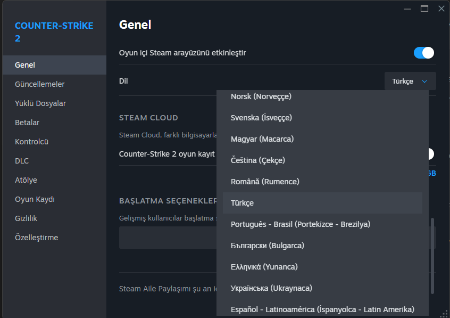Select DLC in the sidebar

22,161
